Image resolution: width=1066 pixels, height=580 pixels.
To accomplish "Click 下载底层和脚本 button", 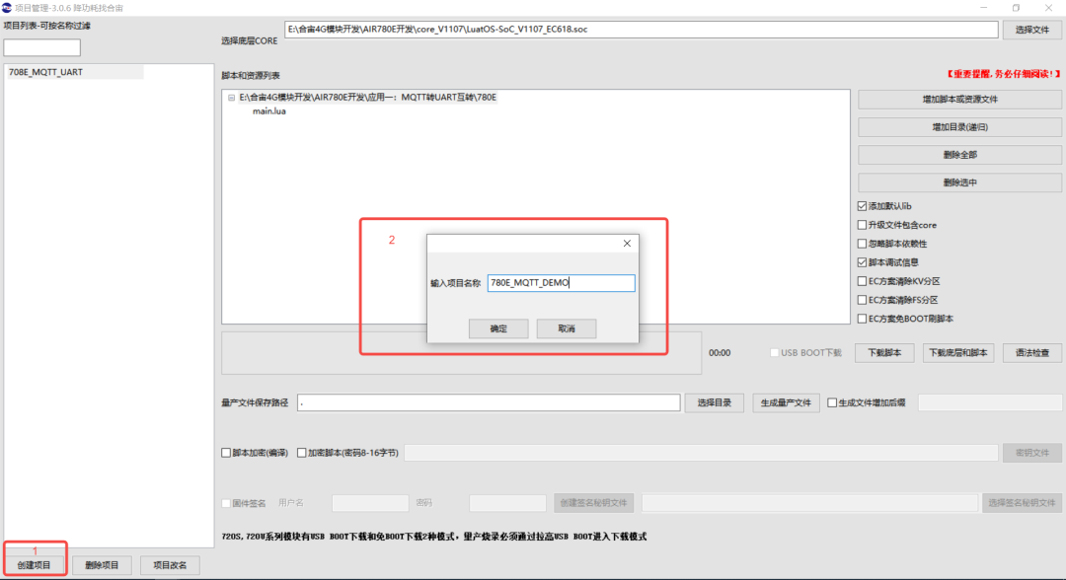I will tap(957, 352).
